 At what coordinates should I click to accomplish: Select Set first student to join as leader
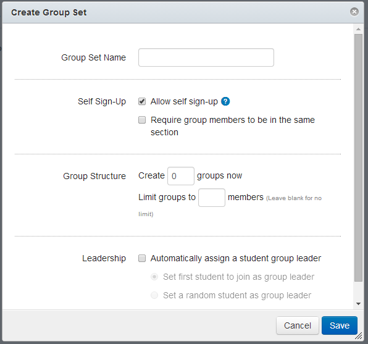click(x=154, y=277)
